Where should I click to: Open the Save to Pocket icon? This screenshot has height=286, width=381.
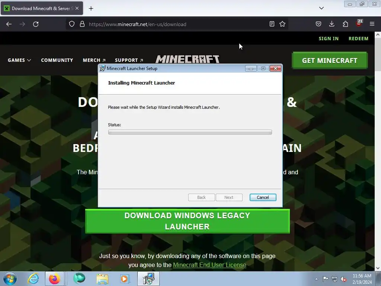coord(318,24)
